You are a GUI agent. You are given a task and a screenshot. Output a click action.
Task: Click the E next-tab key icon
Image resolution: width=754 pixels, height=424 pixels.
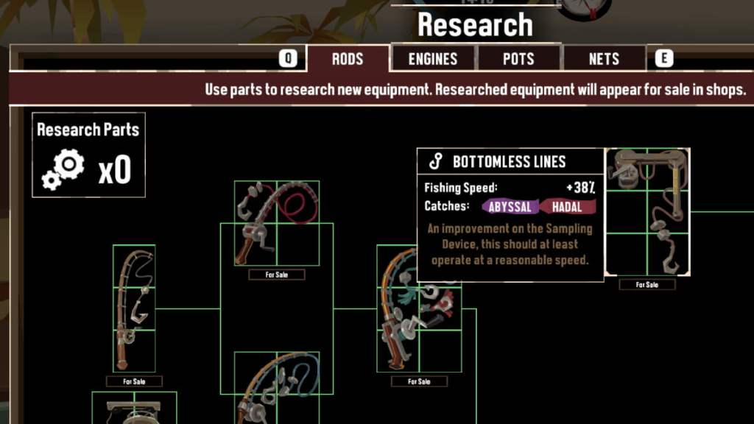click(664, 59)
